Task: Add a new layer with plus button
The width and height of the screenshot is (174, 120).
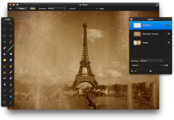Action: coord(132,71)
